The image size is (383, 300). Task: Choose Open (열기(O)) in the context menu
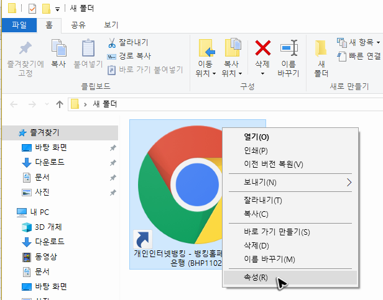[290, 137]
